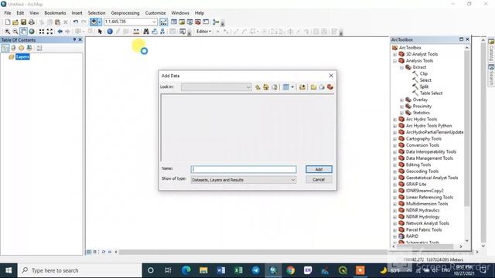Image resolution: width=495 pixels, height=278 pixels.
Task: Open the Split tool in ArcToolbox
Action: click(424, 86)
